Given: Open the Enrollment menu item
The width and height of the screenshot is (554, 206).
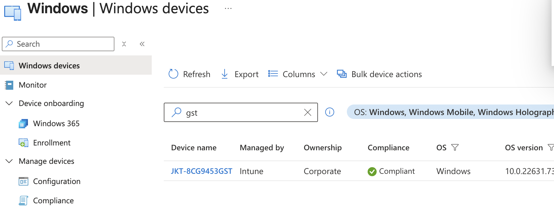Looking at the screenshot, I should tap(52, 143).
